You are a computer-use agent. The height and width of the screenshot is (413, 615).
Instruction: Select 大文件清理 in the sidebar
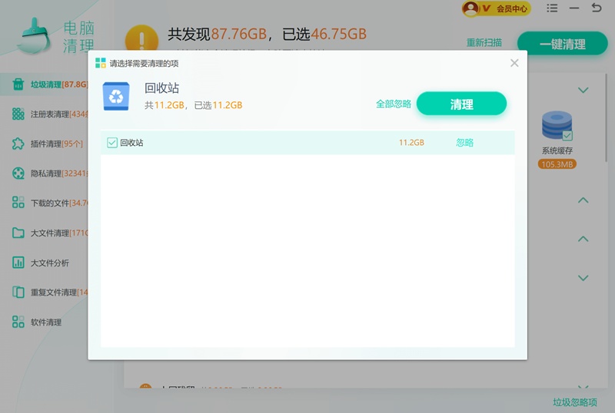44,233
